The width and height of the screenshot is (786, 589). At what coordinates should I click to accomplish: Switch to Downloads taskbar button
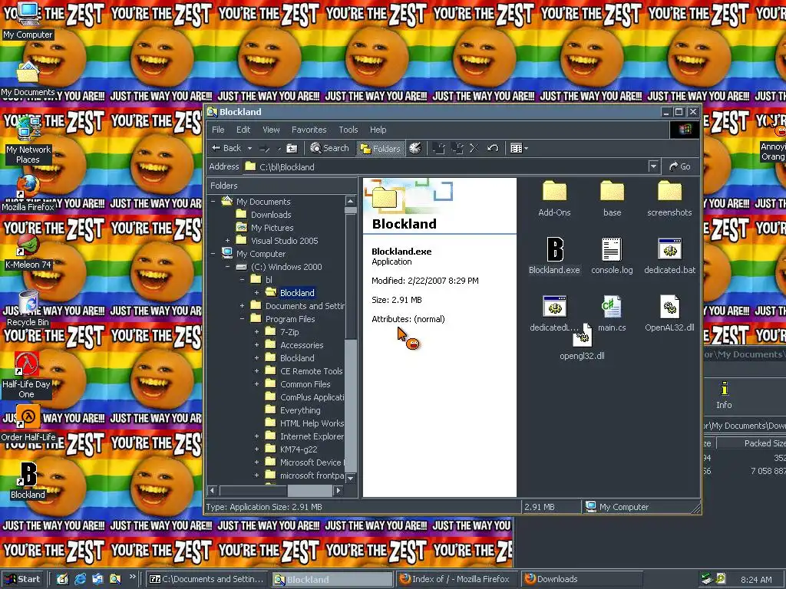(582, 579)
